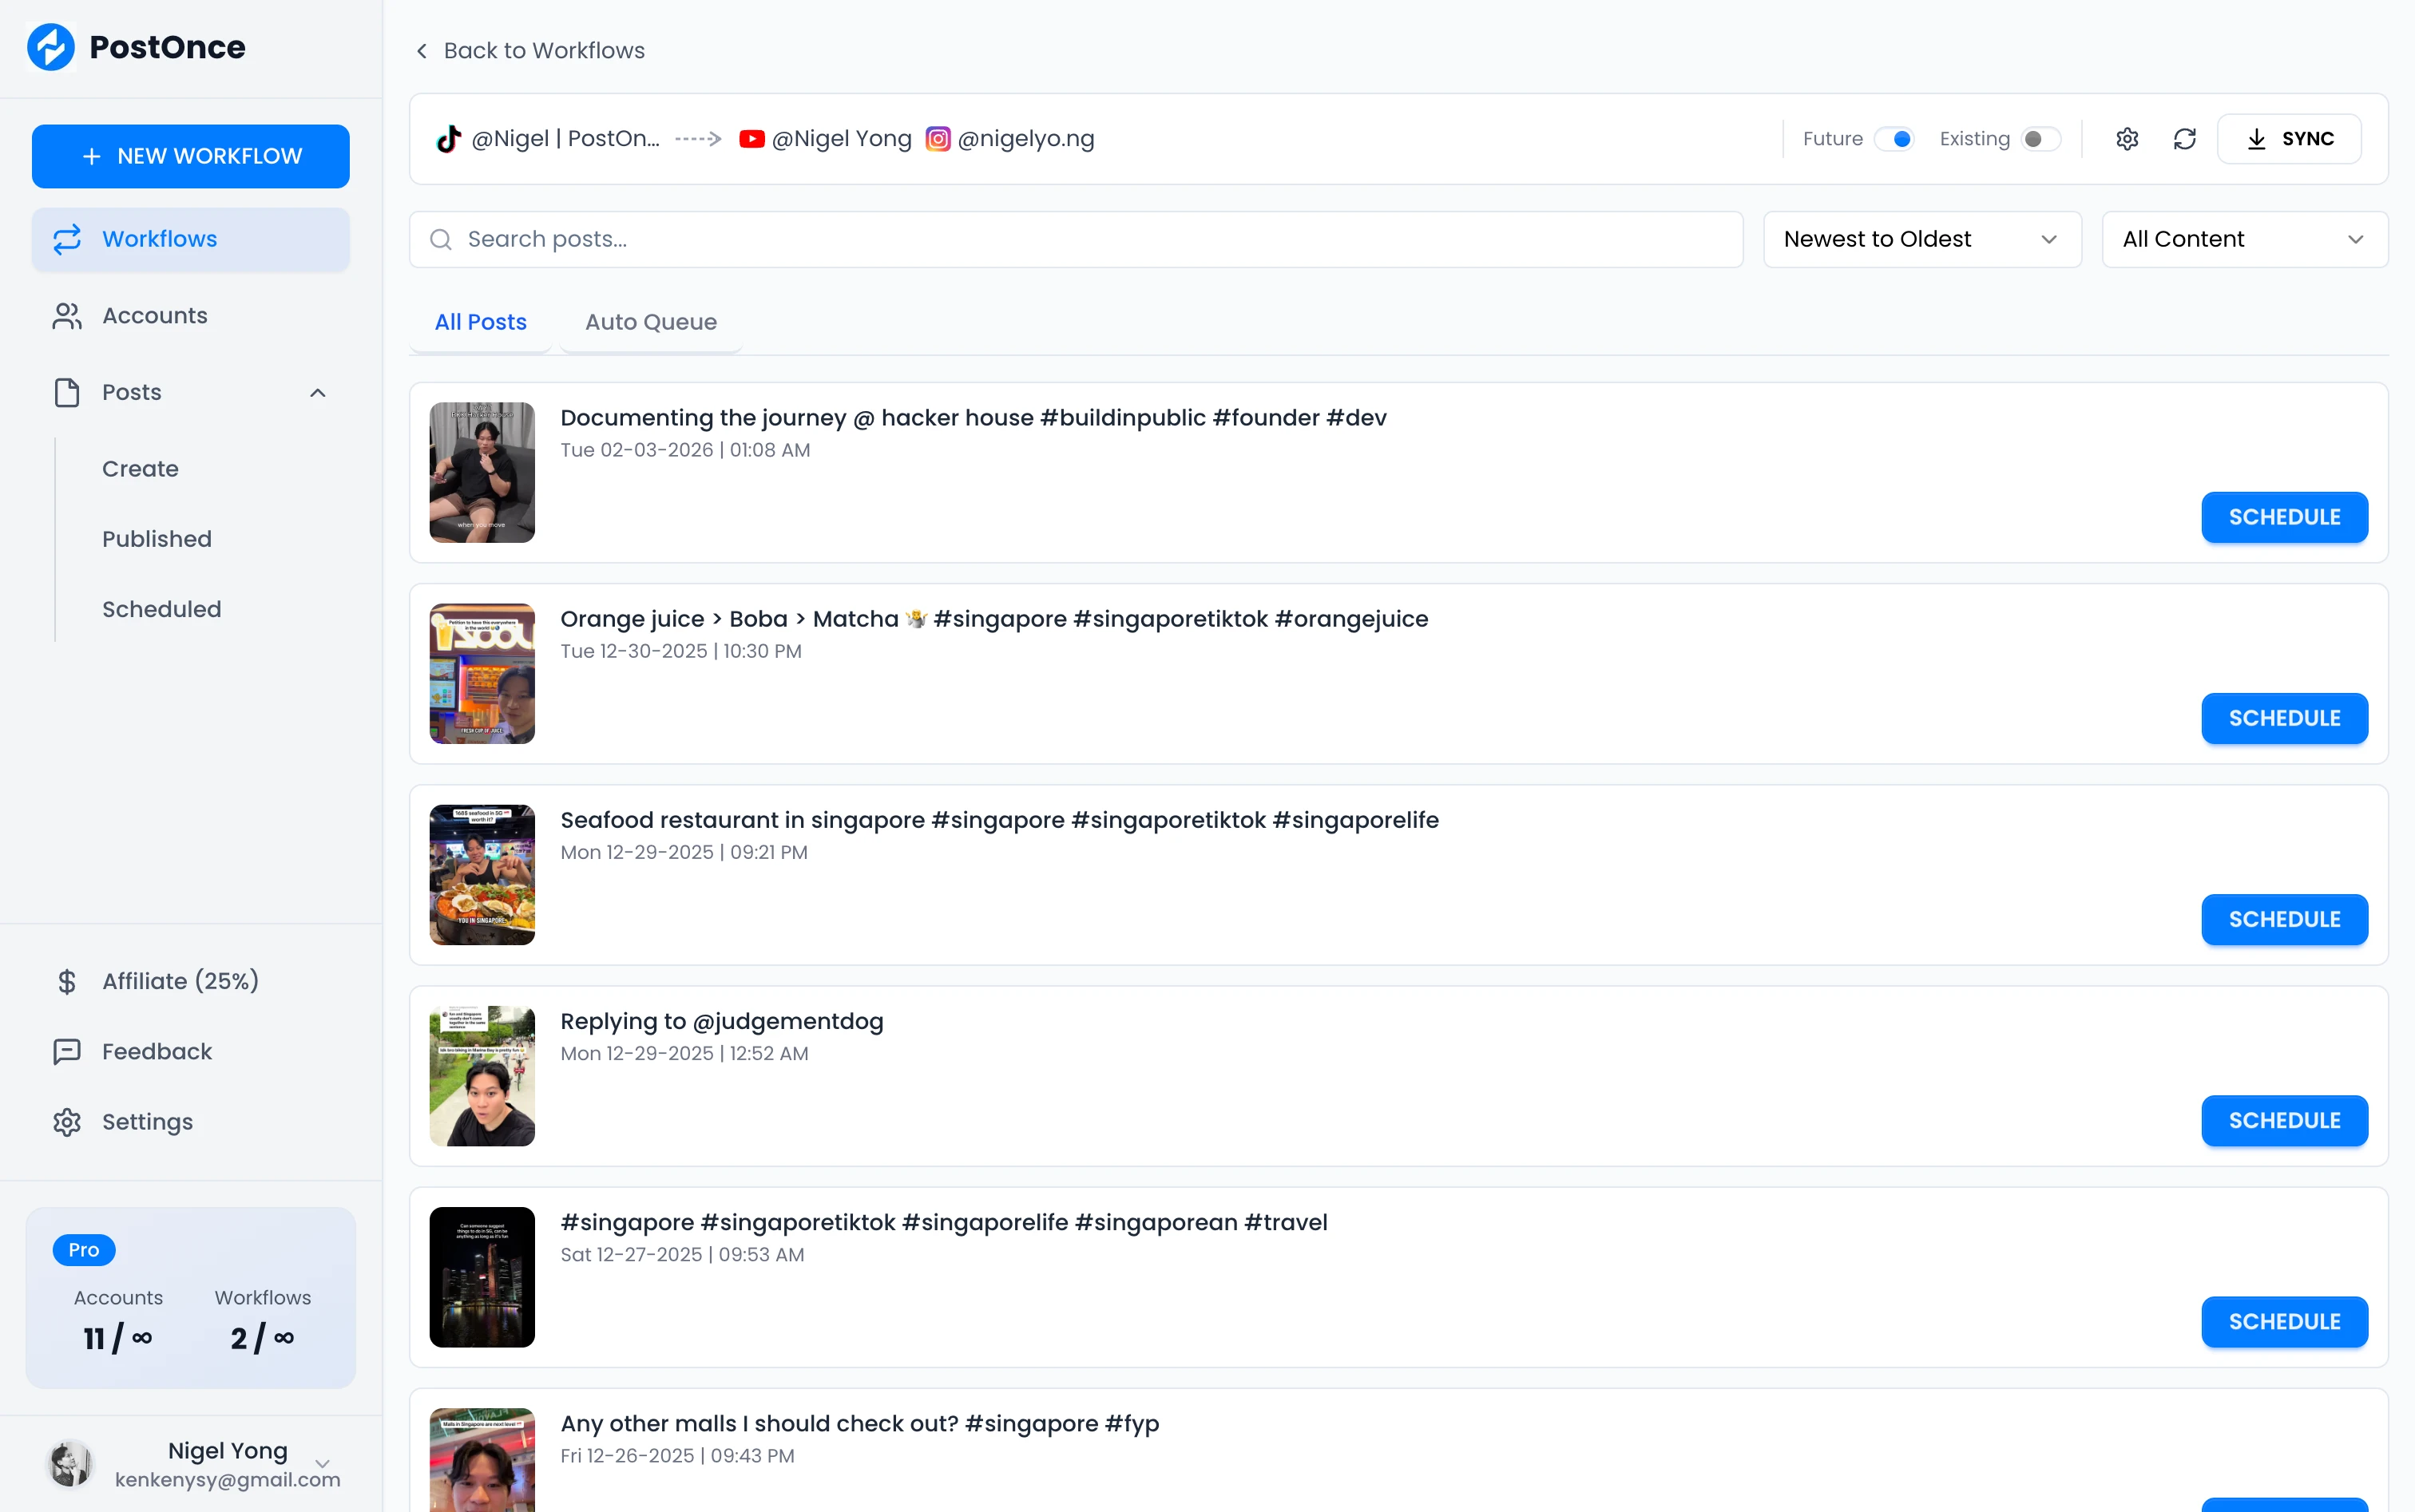This screenshot has height=1512, width=2415.
Task: Open Affiliate (25%) page
Action: (x=180, y=981)
